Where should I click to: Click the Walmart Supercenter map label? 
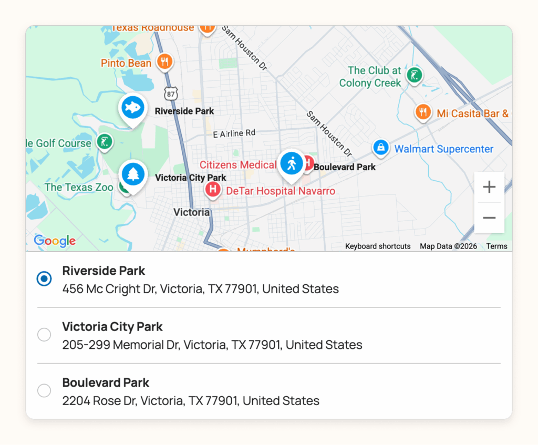point(443,149)
